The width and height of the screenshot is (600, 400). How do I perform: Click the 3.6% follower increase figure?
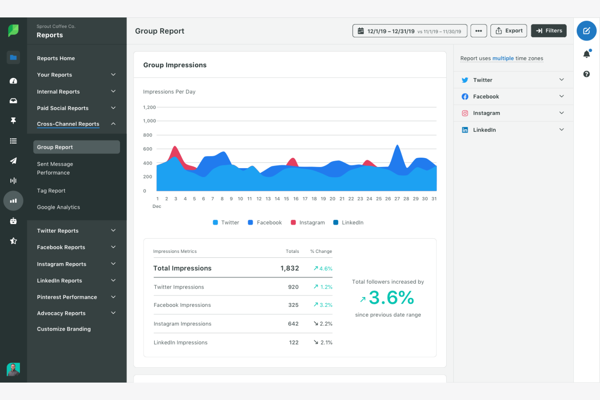391,298
